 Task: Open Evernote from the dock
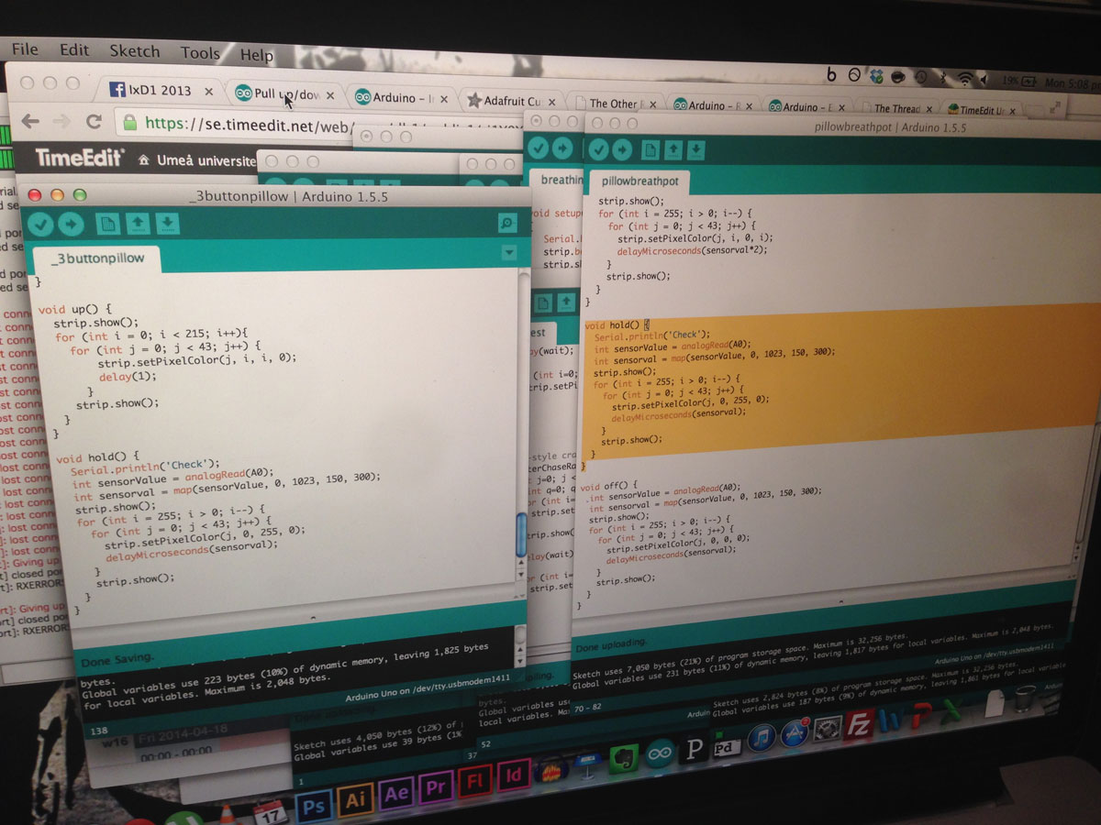click(623, 760)
